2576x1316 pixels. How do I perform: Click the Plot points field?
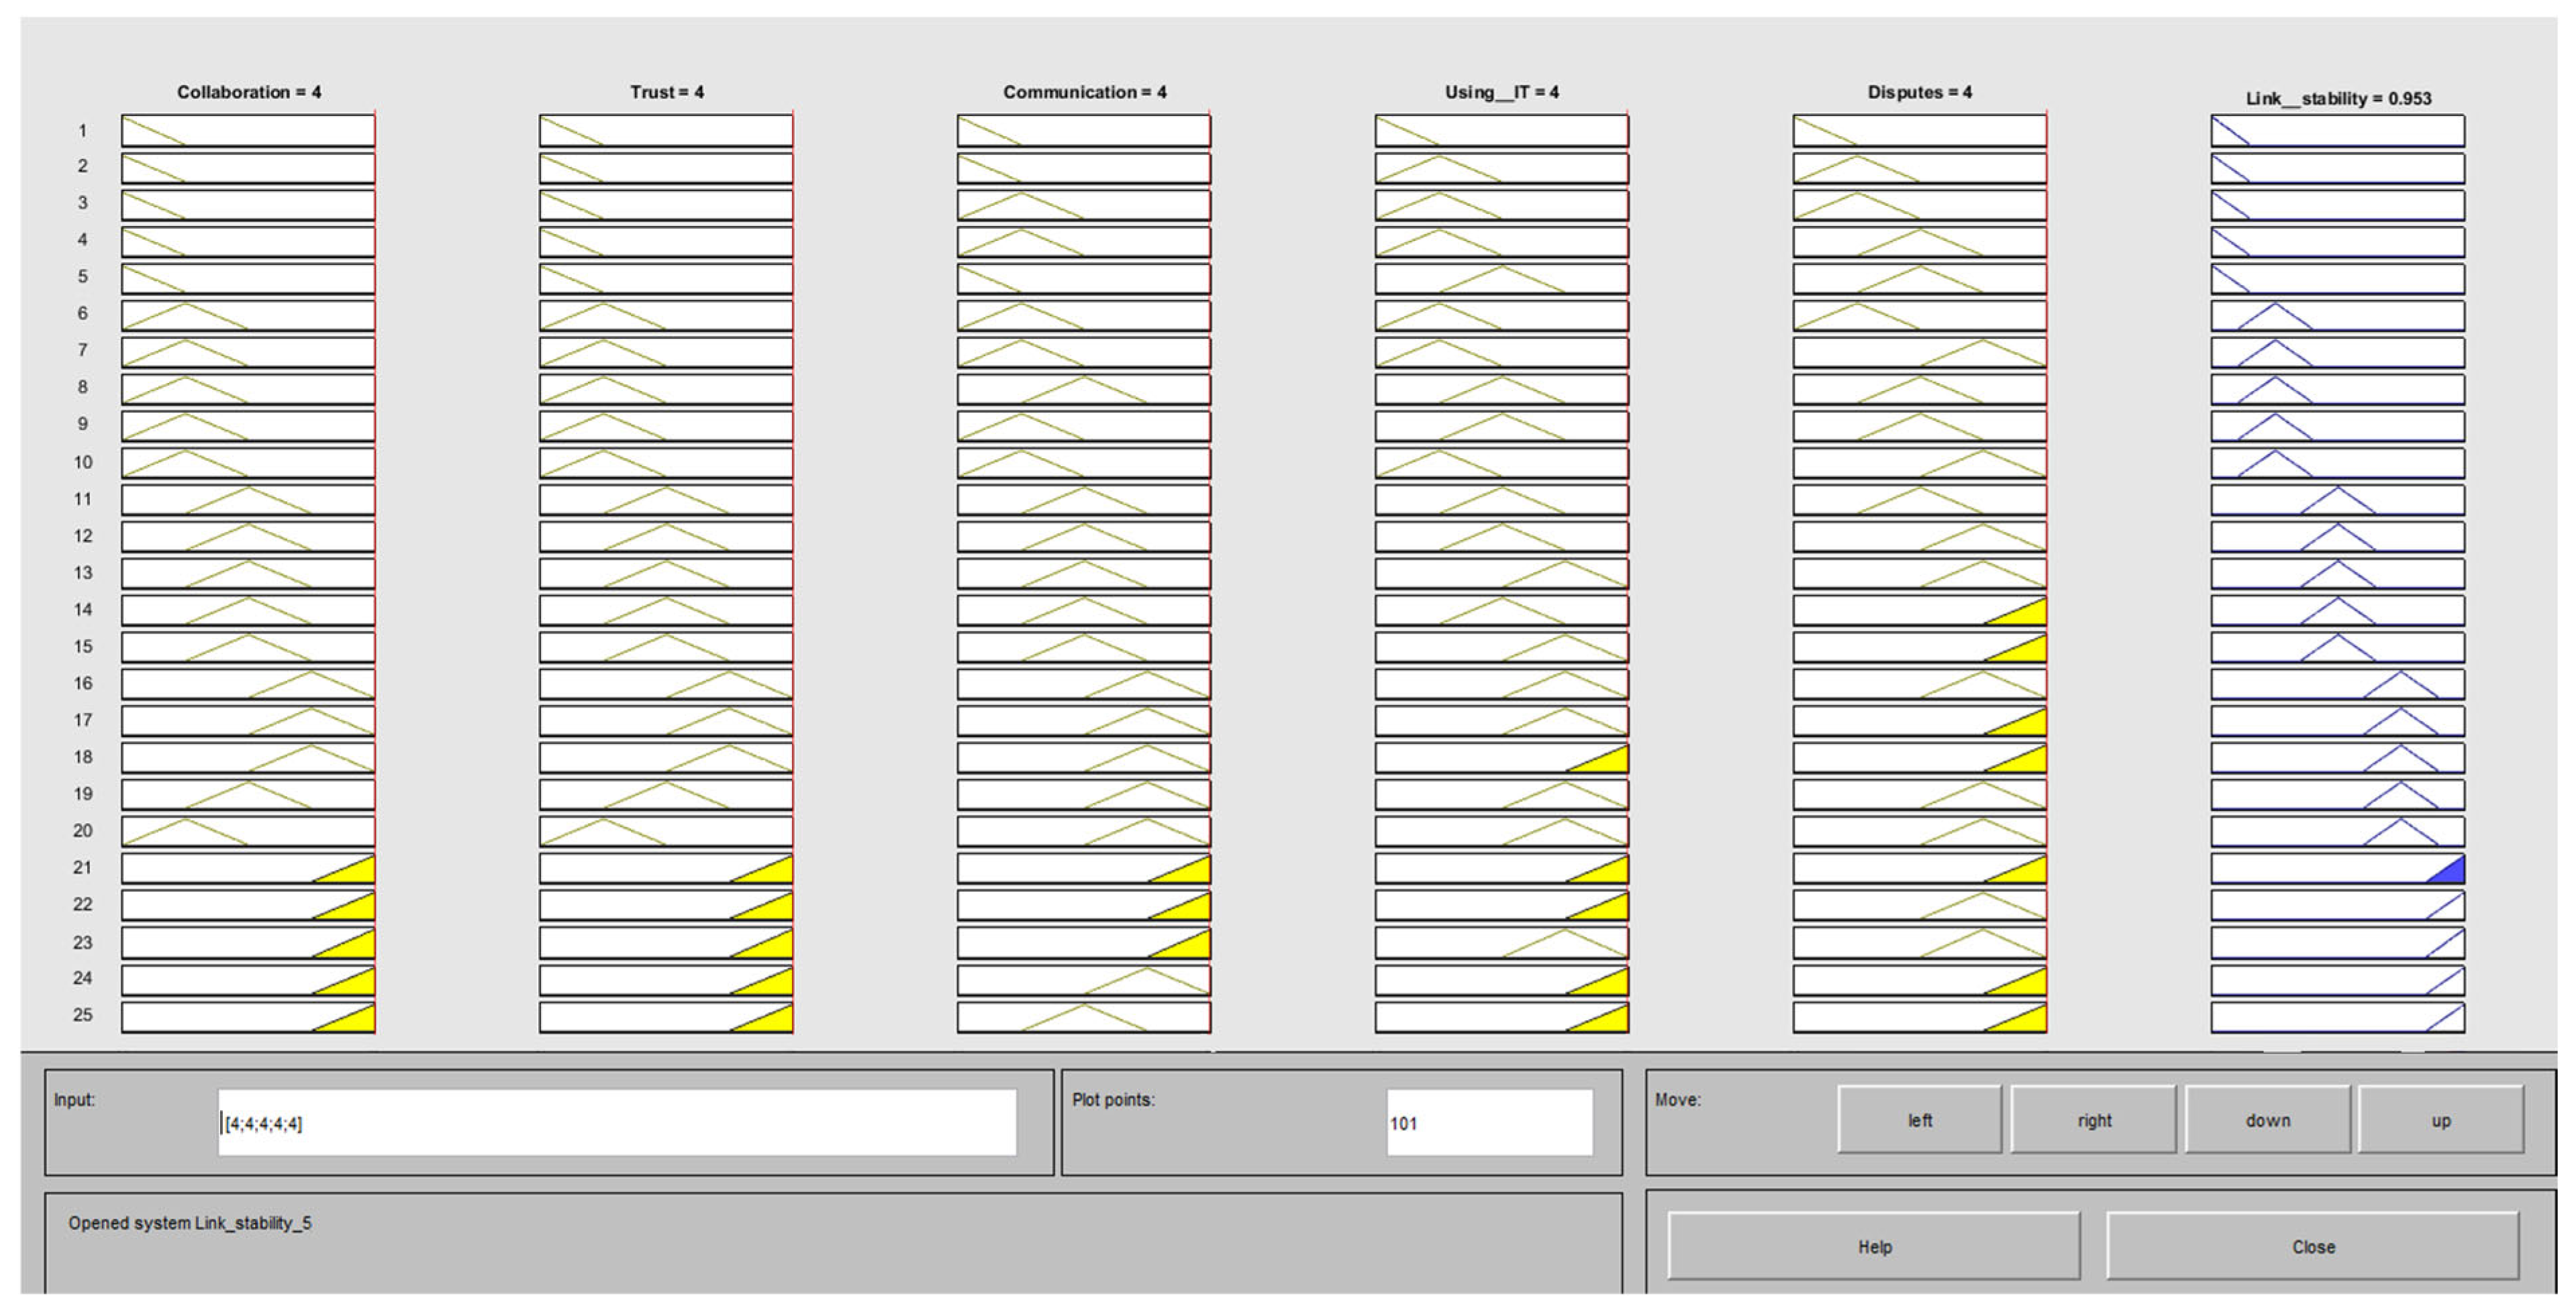(x=1488, y=1123)
